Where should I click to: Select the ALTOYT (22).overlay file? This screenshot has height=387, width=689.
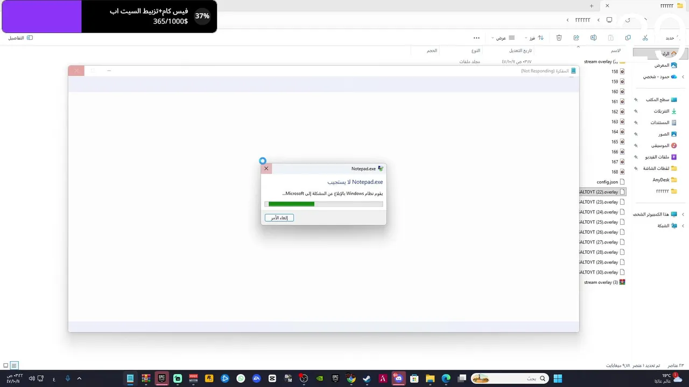[602, 192]
